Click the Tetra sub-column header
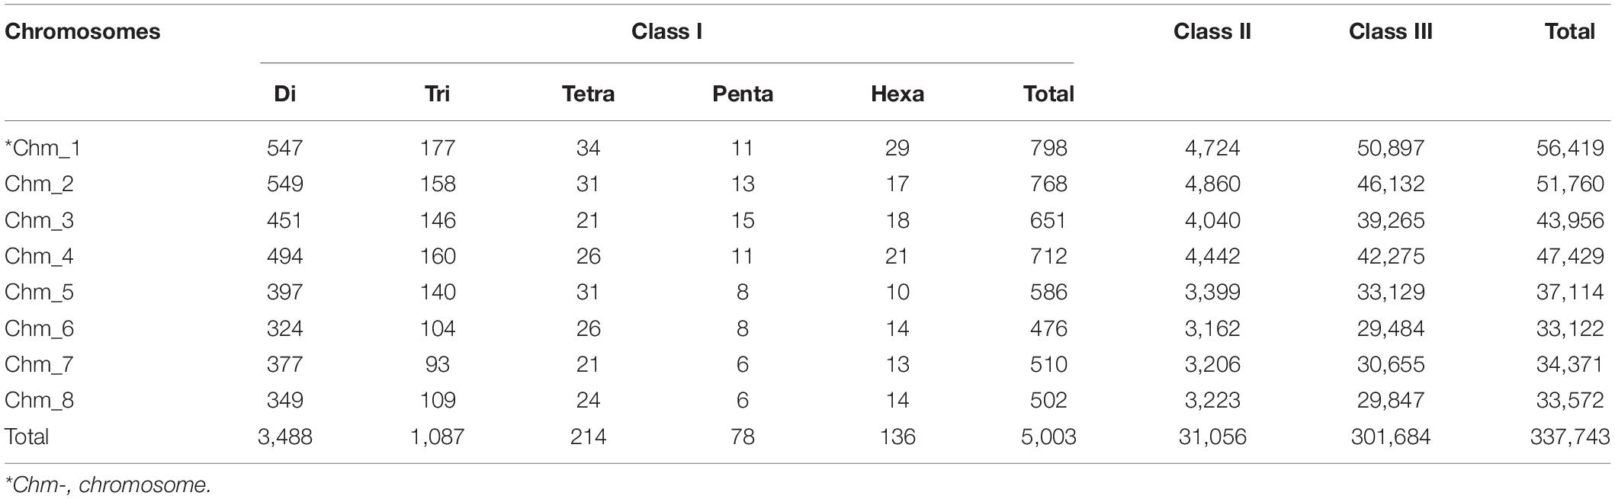Screen dimensions: 1615x499 click(588, 94)
